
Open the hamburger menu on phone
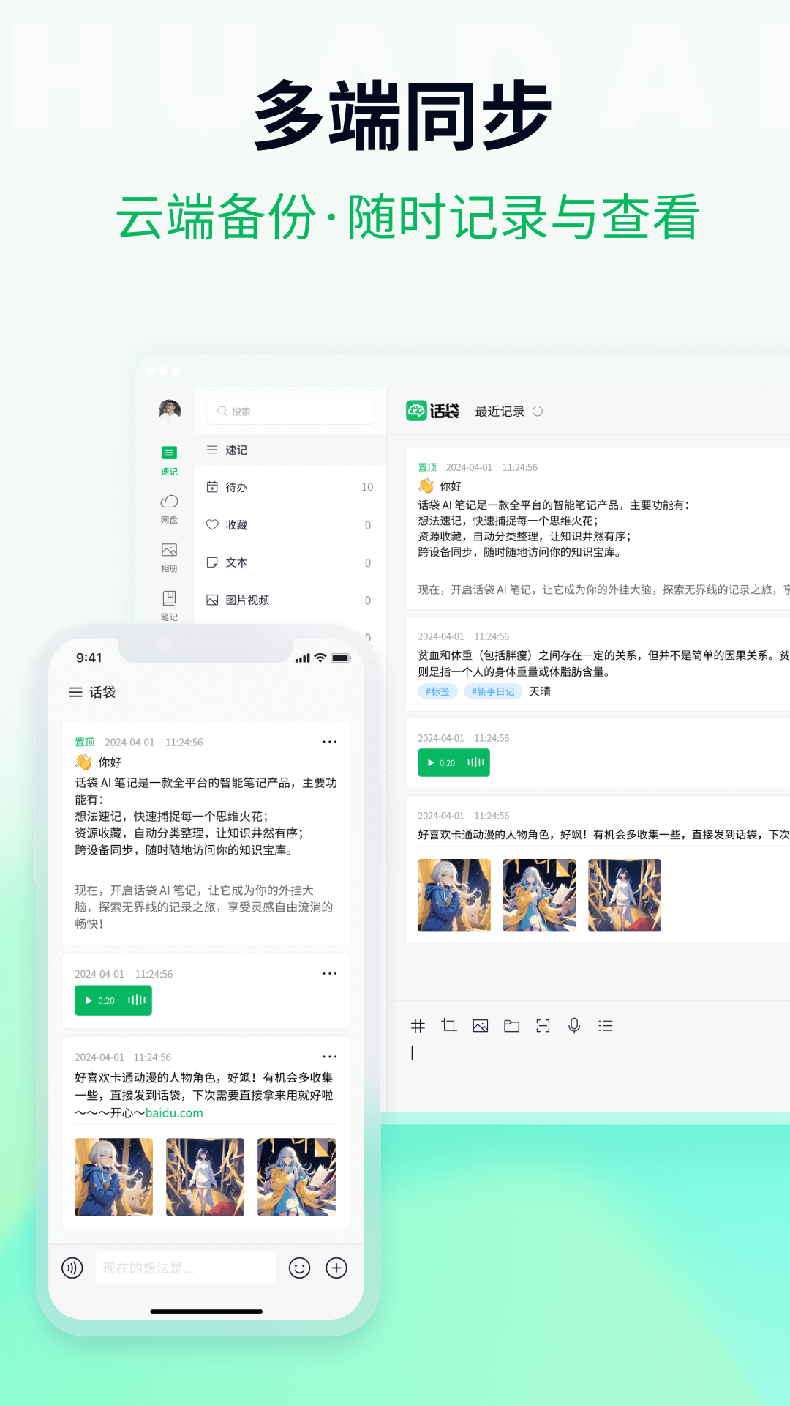pyautogui.click(x=75, y=692)
